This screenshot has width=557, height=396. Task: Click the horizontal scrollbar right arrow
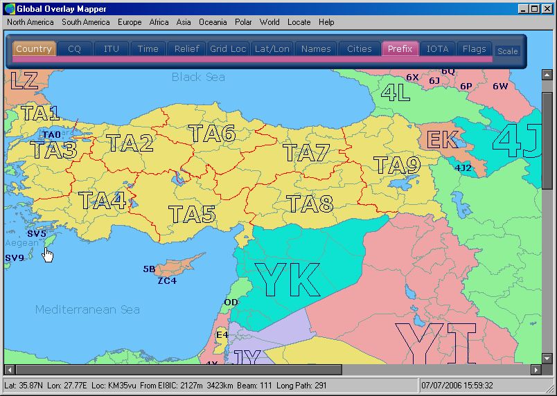536,370
